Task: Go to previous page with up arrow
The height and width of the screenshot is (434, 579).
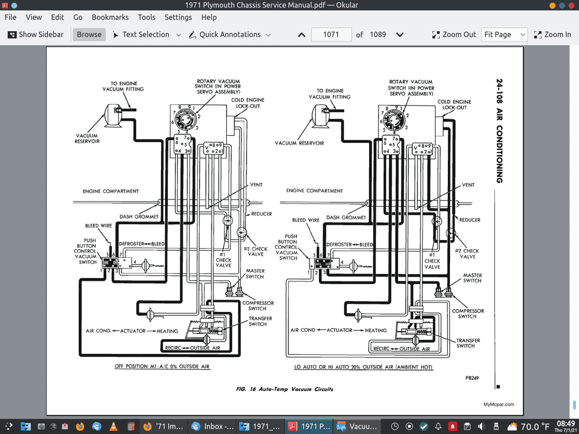Action: 301,34
